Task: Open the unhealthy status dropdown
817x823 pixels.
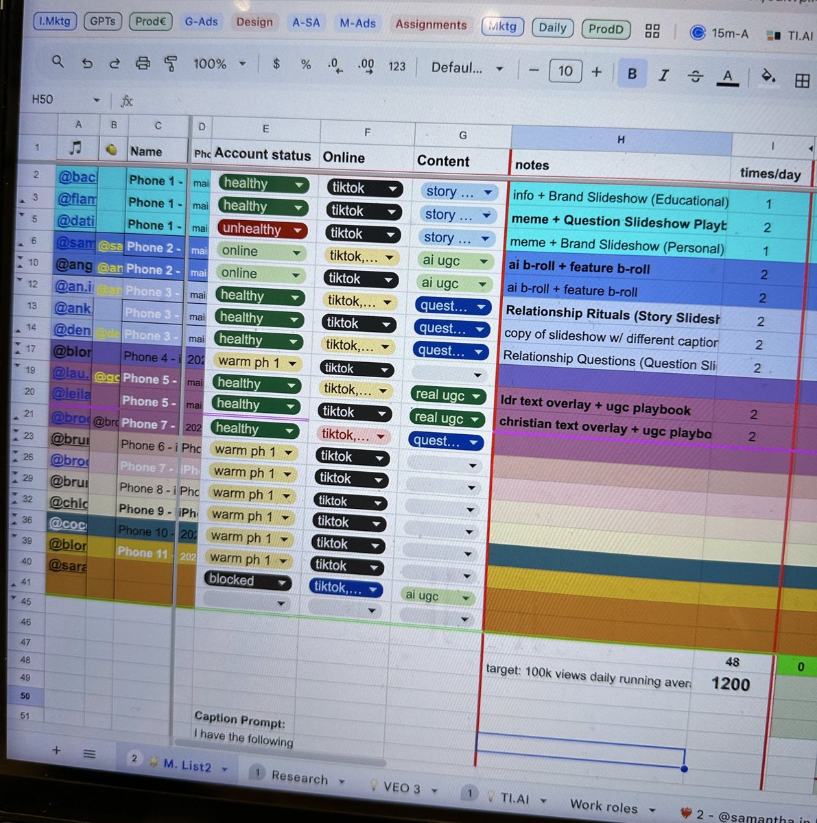Action: pos(263,228)
